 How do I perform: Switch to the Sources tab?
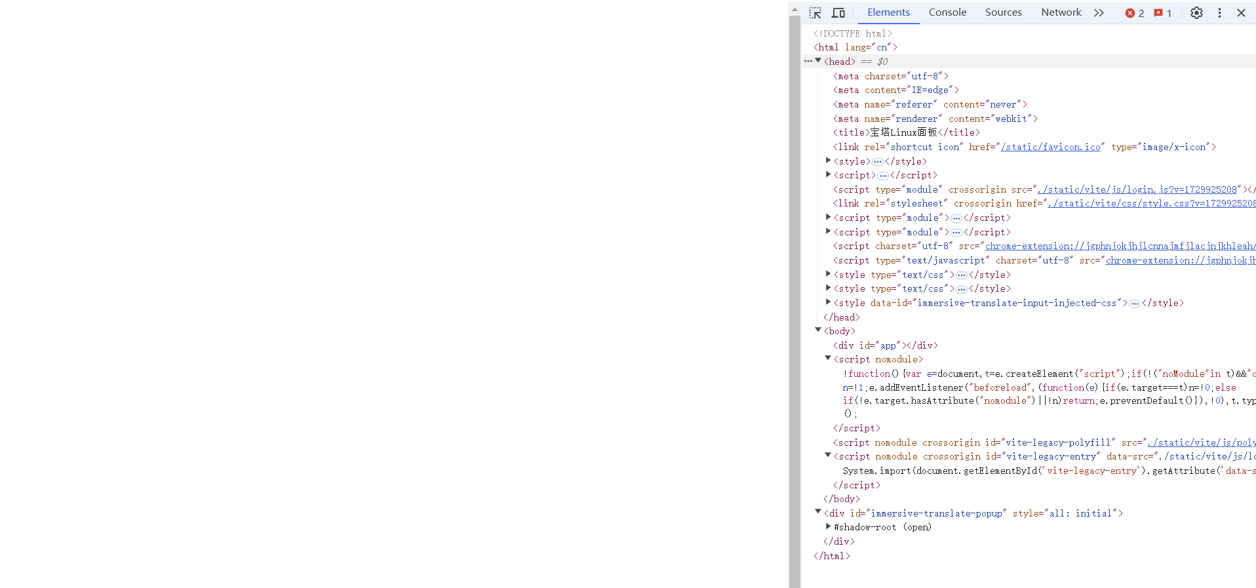1003,12
